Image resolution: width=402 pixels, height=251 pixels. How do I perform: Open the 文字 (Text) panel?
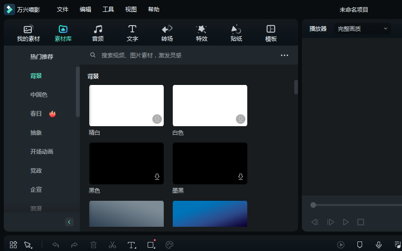(x=132, y=33)
